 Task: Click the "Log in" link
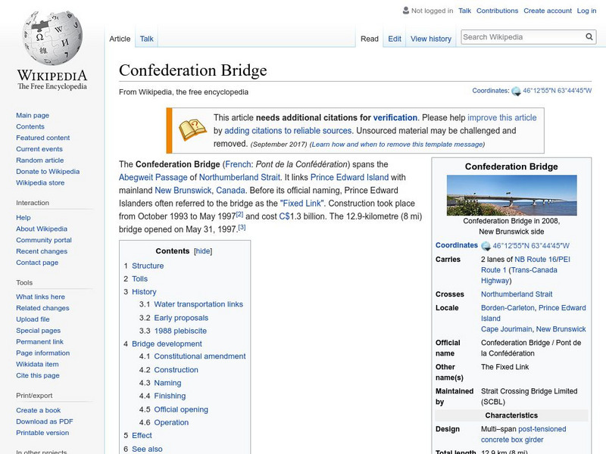588,11
